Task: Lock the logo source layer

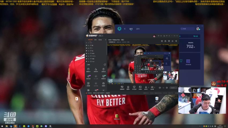Action: 89,61
